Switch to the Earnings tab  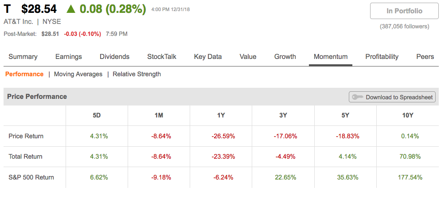click(x=69, y=57)
